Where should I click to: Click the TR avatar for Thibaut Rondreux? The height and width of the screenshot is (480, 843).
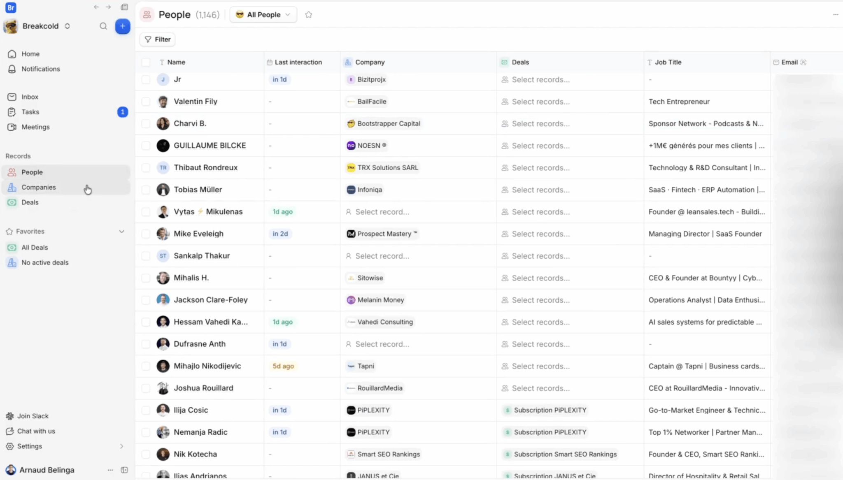click(163, 168)
